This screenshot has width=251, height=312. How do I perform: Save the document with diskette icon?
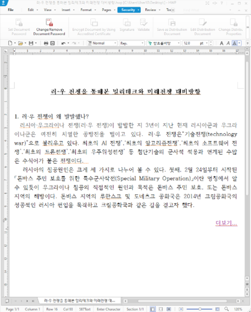click(x=31, y=43)
